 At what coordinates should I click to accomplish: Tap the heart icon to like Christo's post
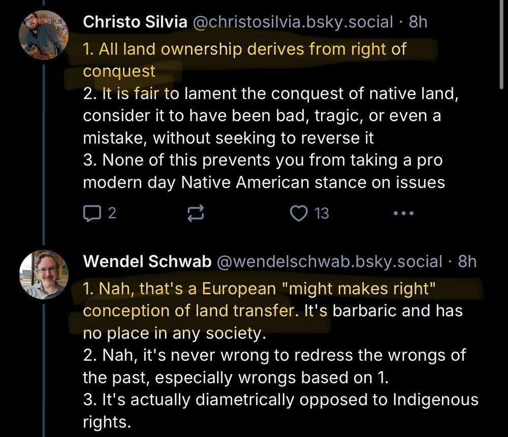click(299, 213)
